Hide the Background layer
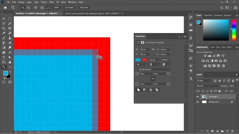The height and width of the screenshot is (134, 239). [x=198, y=102]
